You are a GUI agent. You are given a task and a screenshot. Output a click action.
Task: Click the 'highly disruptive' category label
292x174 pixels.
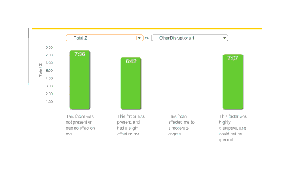click(233, 128)
